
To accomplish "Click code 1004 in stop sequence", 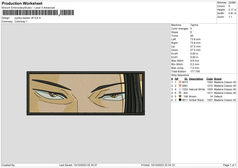I will (x=210, y=89).
